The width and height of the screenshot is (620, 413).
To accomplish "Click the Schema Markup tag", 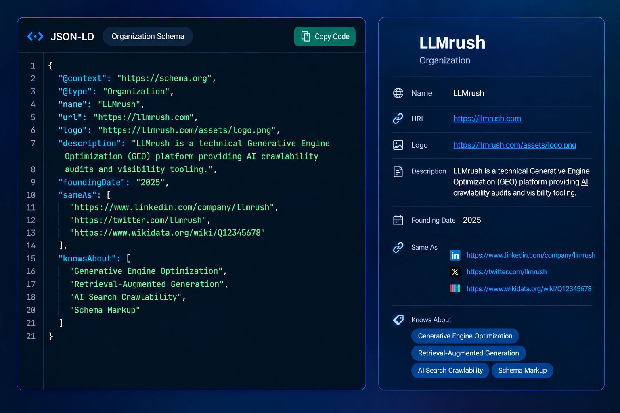I will [522, 370].
